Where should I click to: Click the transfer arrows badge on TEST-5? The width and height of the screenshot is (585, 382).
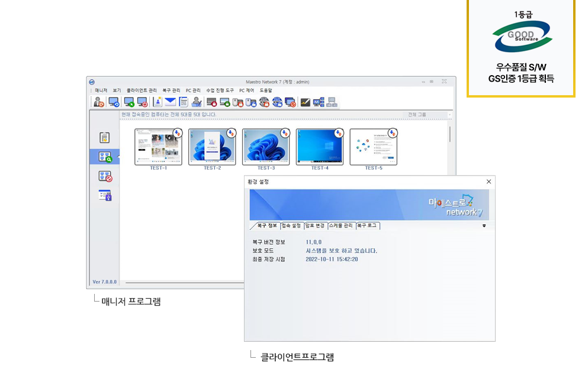tap(393, 133)
